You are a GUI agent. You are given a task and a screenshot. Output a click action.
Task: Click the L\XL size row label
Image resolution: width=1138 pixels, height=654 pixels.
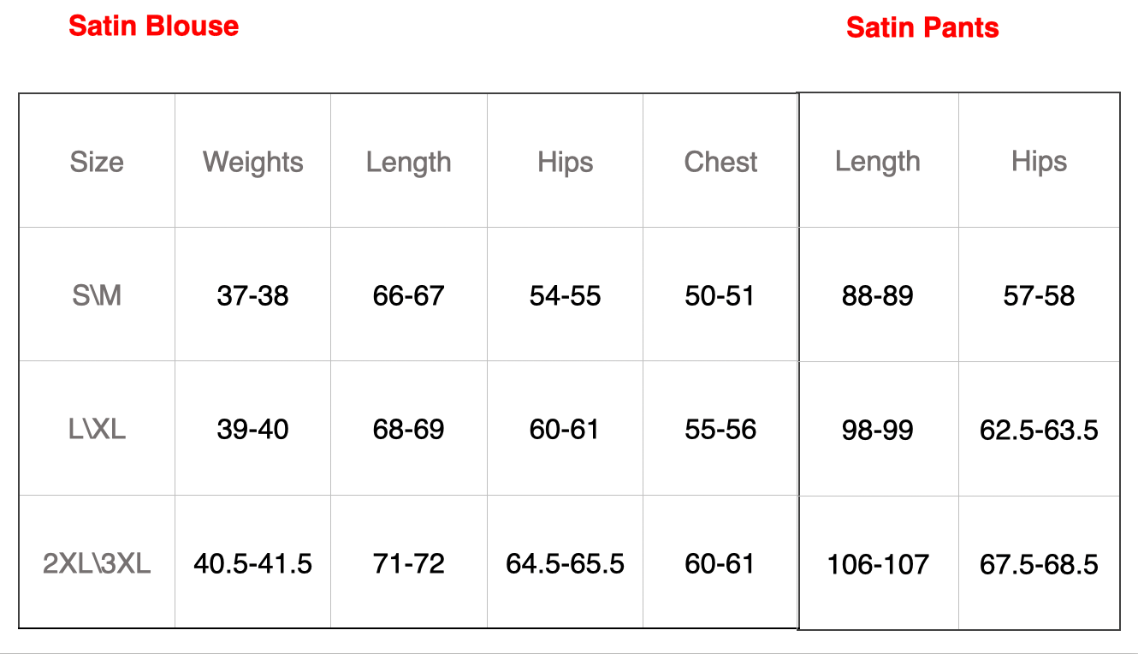click(x=97, y=429)
